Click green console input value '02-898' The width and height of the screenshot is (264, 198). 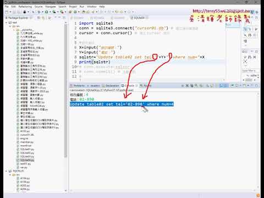click(x=87, y=99)
